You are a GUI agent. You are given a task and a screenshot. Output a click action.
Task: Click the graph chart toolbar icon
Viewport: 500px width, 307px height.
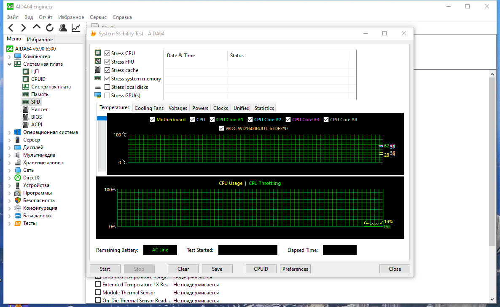76,28
